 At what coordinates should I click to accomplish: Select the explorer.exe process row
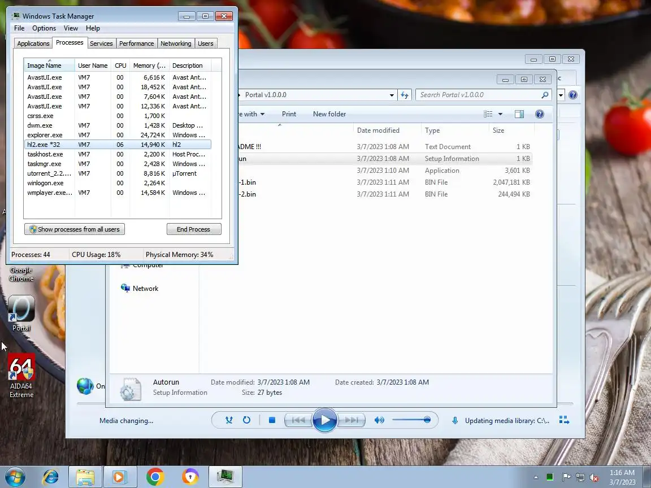click(118, 135)
